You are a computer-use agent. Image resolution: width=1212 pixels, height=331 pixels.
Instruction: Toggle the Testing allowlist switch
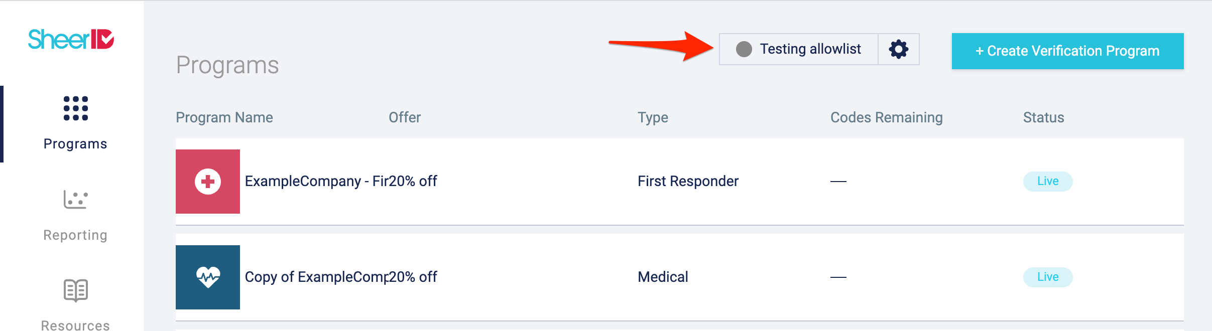coord(744,49)
